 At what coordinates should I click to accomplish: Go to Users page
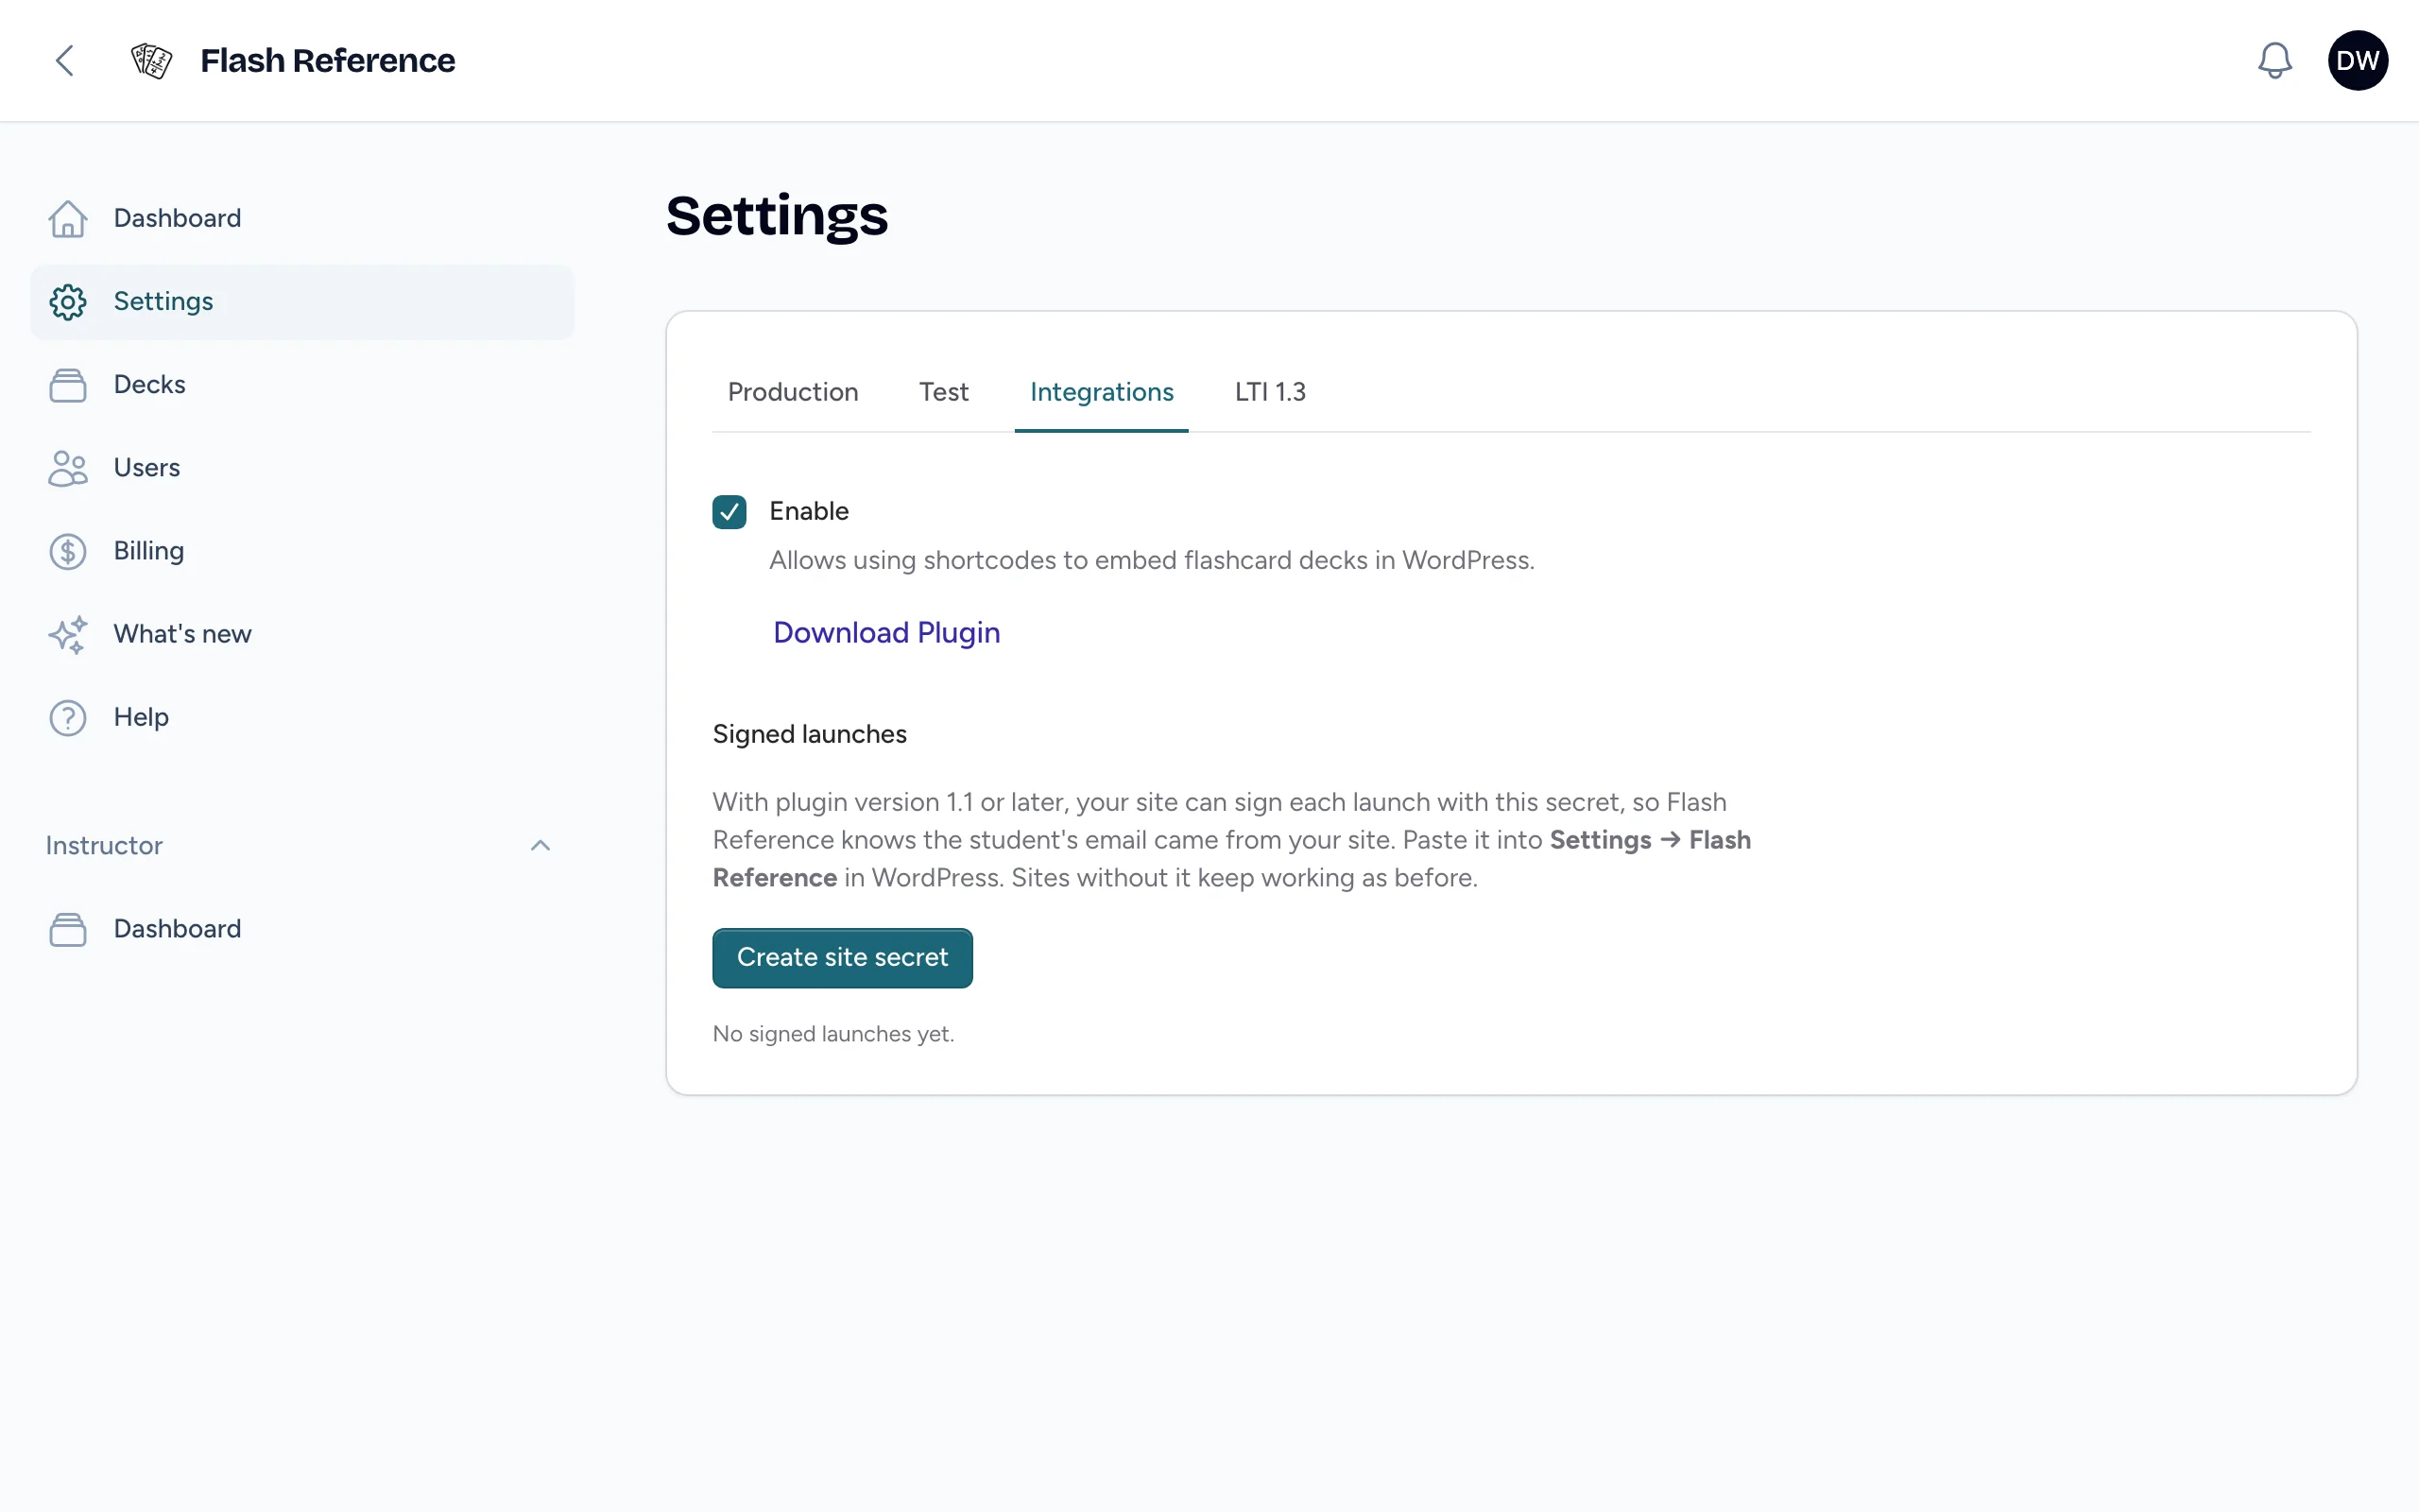tap(301, 468)
